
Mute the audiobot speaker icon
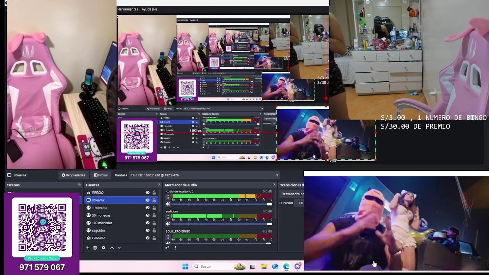click(x=168, y=224)
